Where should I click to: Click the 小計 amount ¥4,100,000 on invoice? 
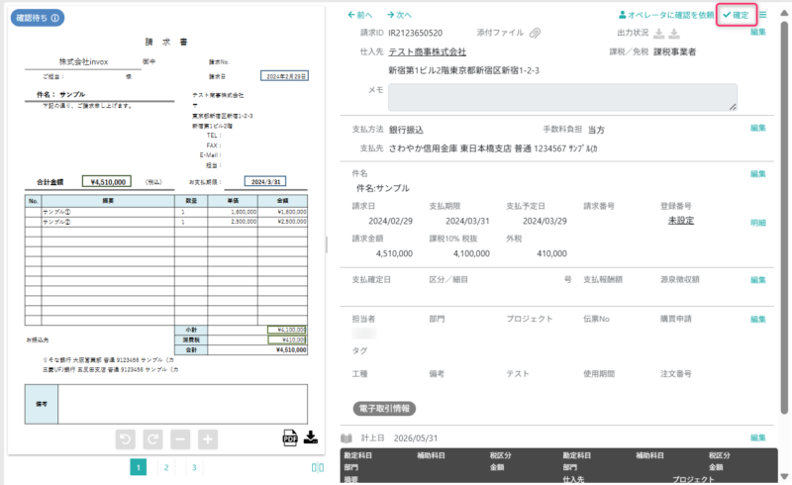[x=287, y=330]
